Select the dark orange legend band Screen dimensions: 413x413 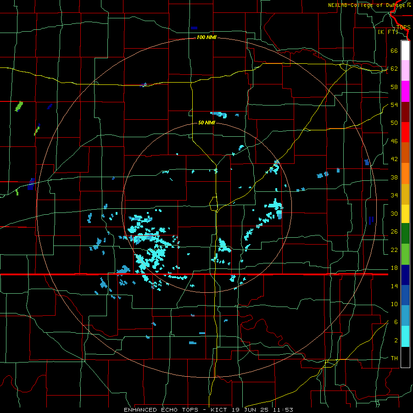[405, 153]
